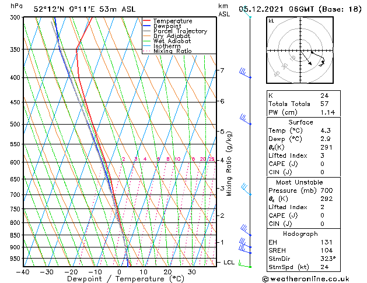This screenshot has height=283, width=367.
Task: Click the 'Dewpoint' legend label
Action: click(167, 26)
